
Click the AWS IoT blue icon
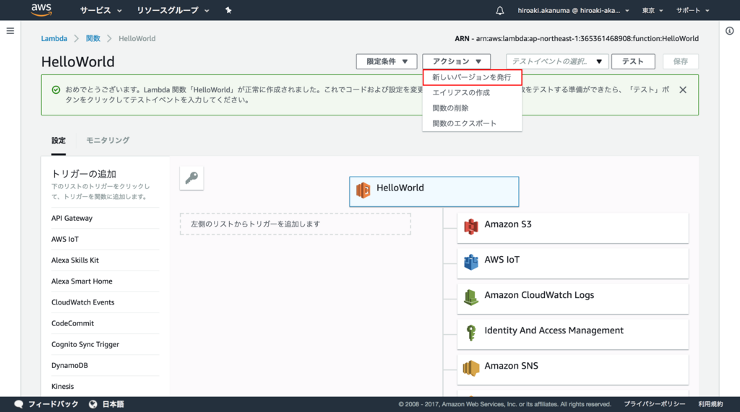tap(470, 262)
